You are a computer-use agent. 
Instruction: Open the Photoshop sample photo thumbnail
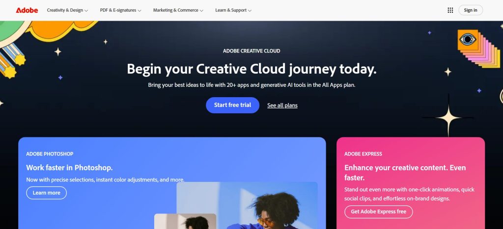click(185, 221)
